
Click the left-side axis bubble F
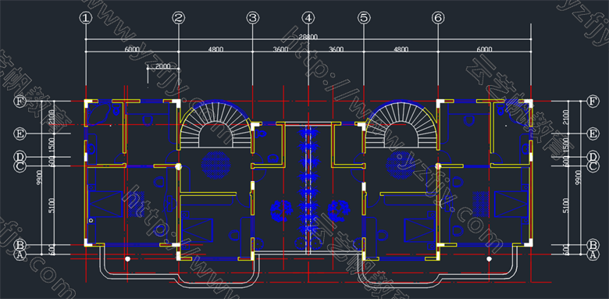pos(20,101)
